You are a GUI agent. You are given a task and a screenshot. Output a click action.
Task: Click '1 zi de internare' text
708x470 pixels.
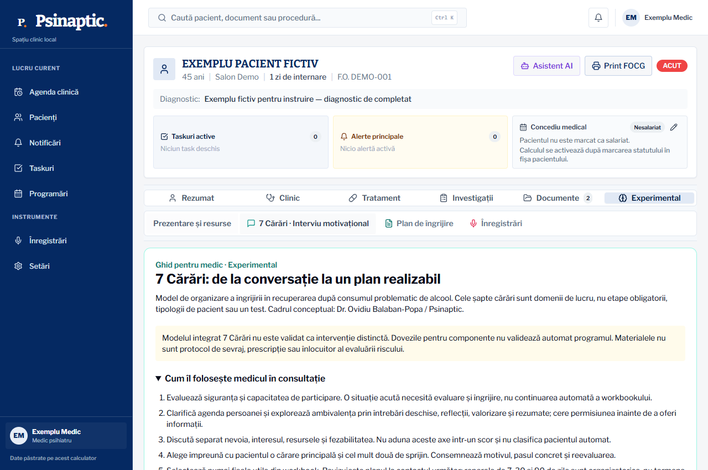(x=298, y=77)
